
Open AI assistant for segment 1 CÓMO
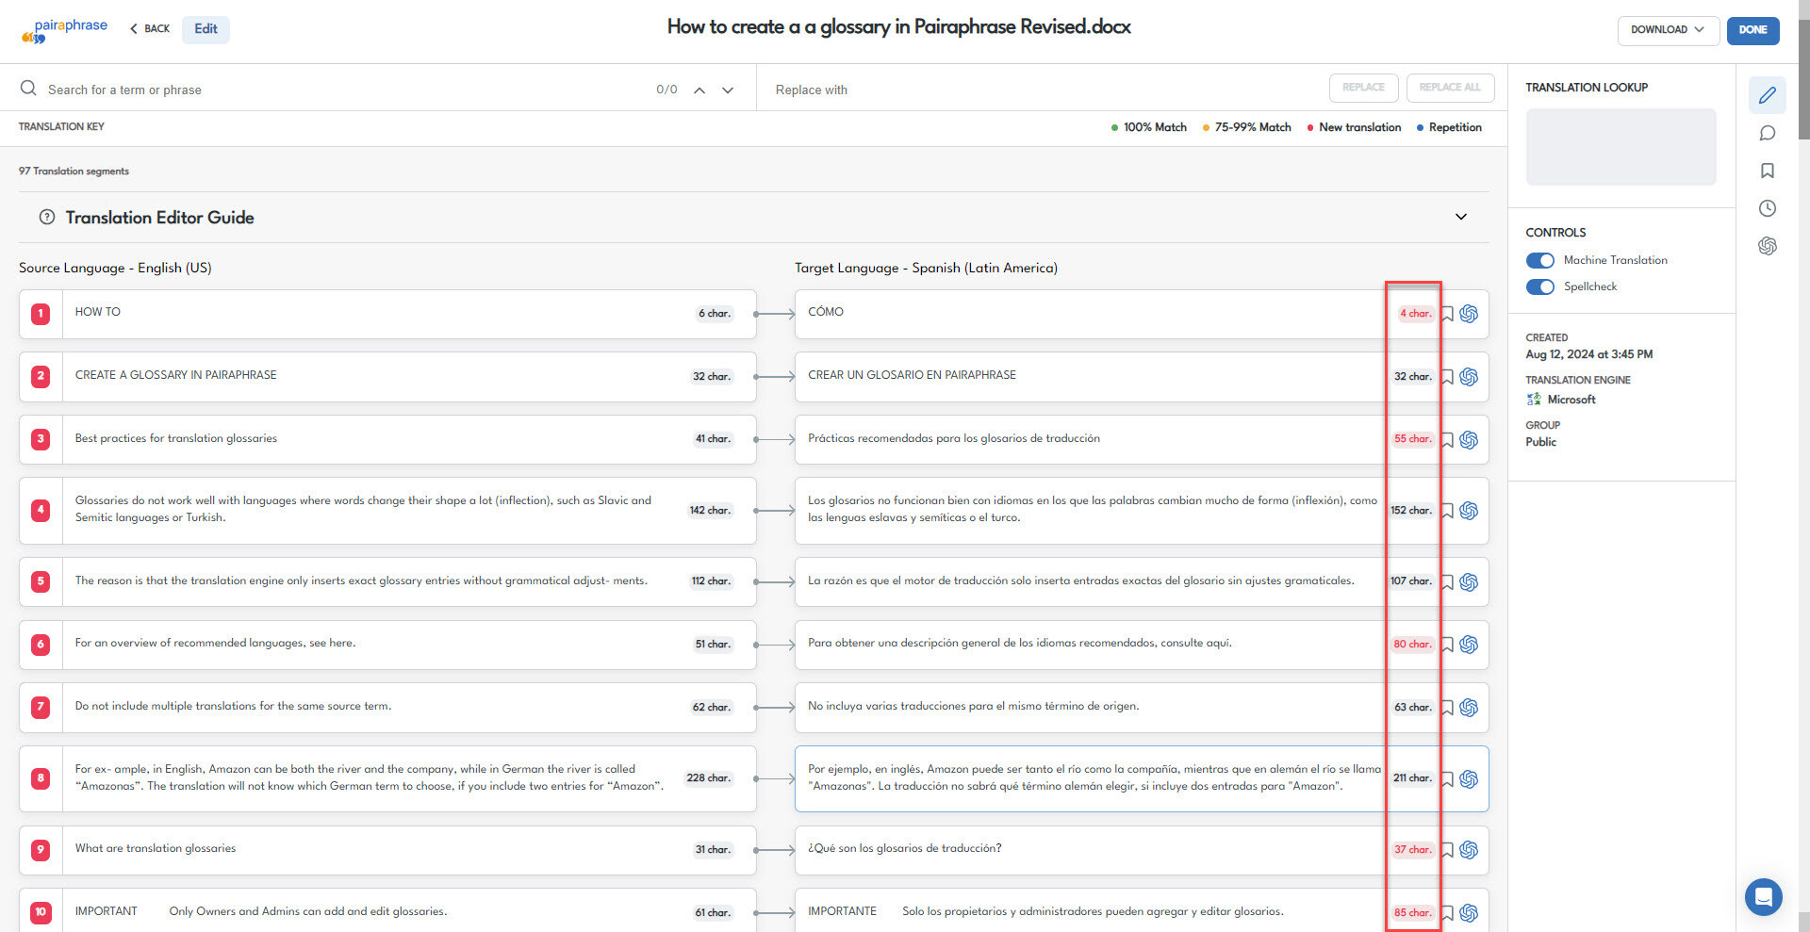click(1469, 314)
